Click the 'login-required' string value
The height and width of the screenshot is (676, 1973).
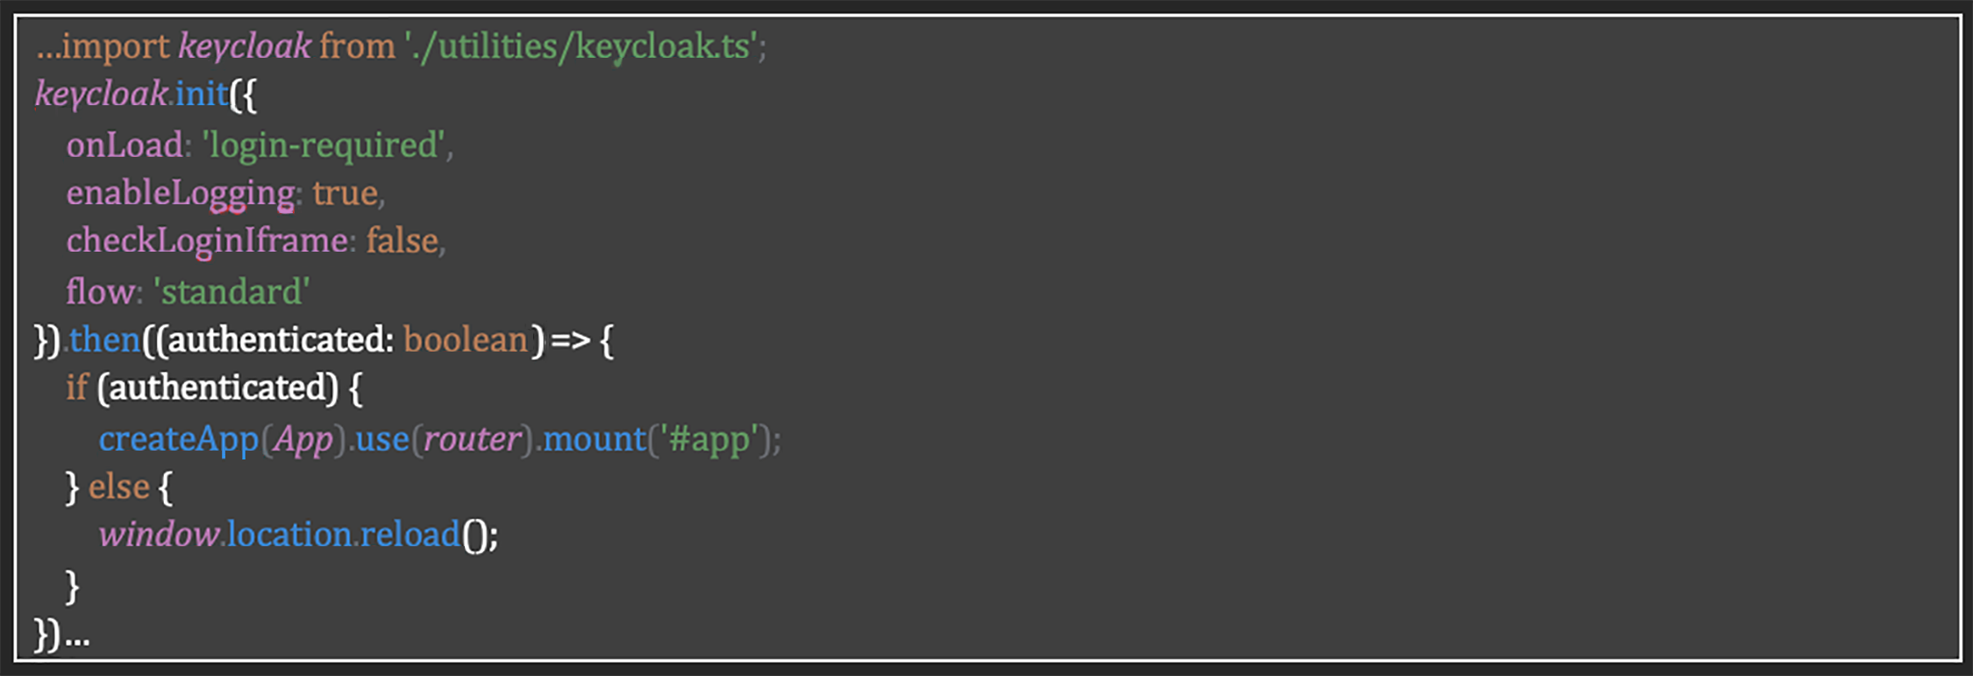point(324,145)
